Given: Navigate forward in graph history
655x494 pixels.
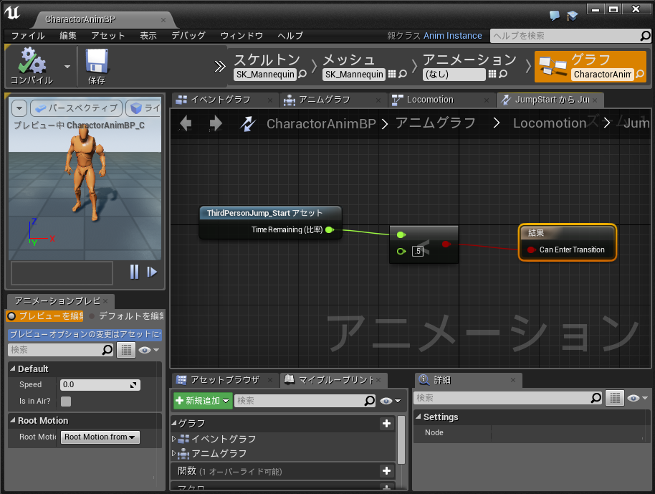Looking at the screenshot, I should click(x=216, y=123).
